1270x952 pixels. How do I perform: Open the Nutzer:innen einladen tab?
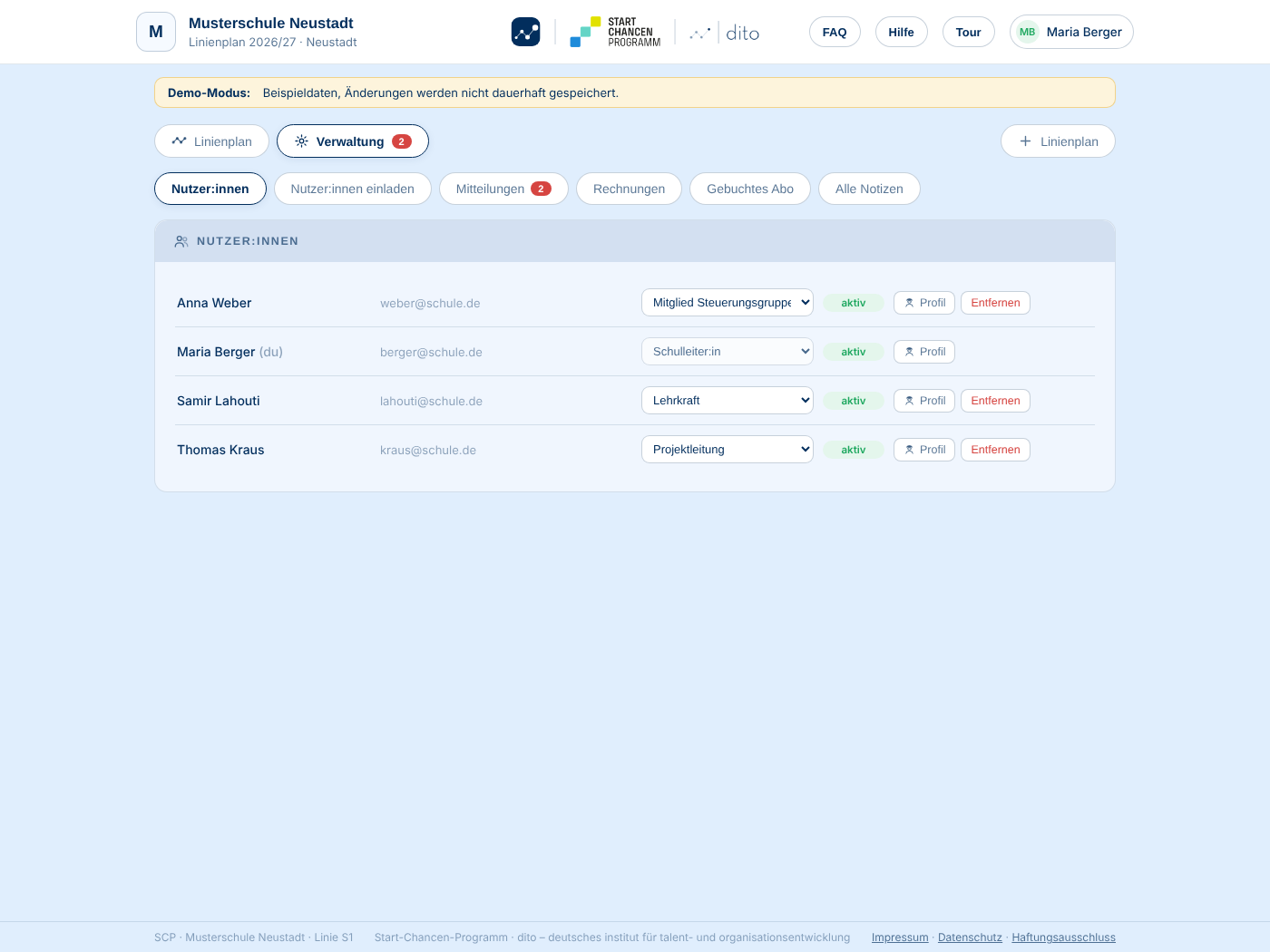[353, 189]
